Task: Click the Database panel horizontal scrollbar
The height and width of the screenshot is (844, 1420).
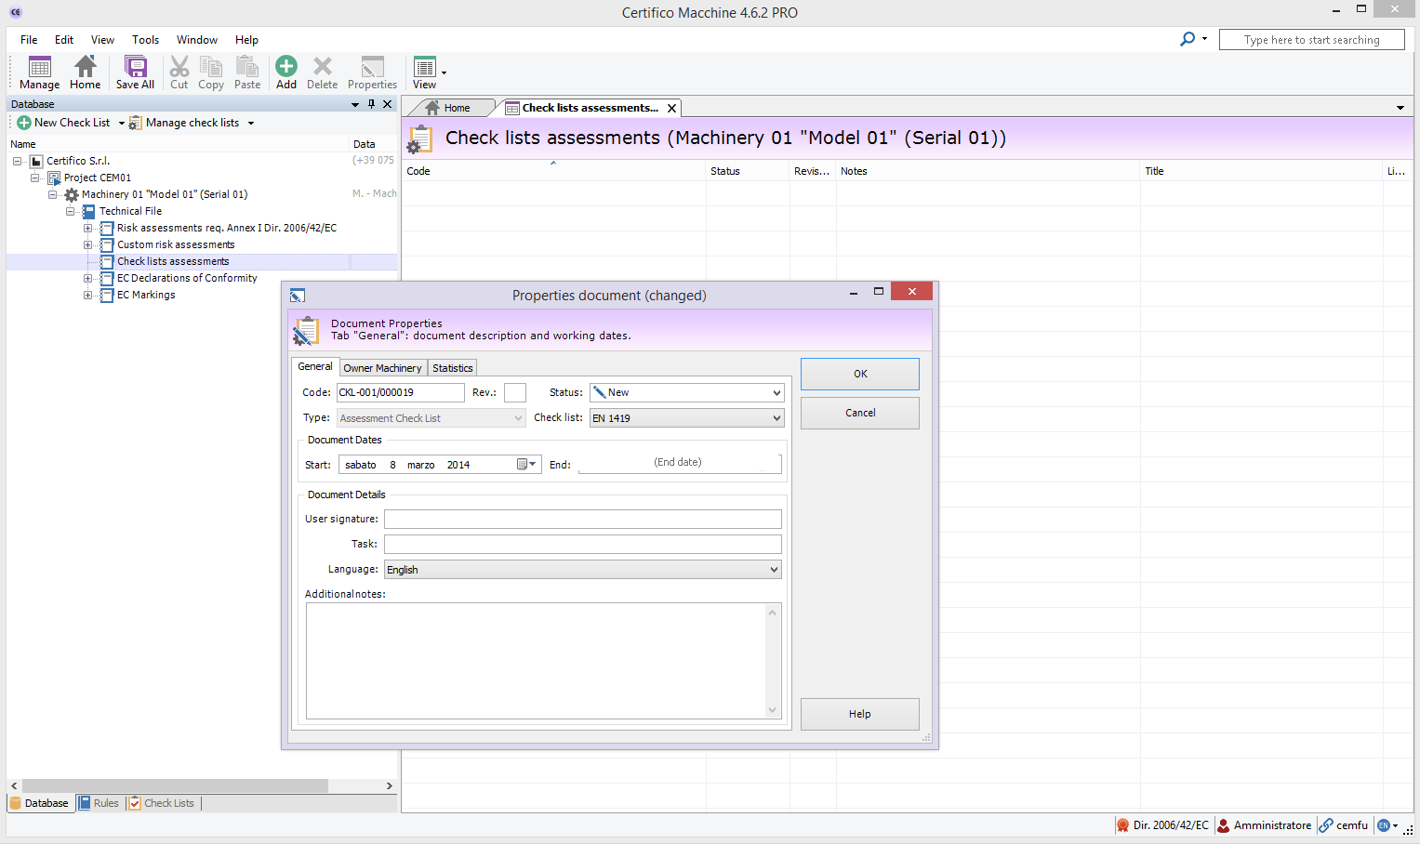Action: (x=175, y=786)
